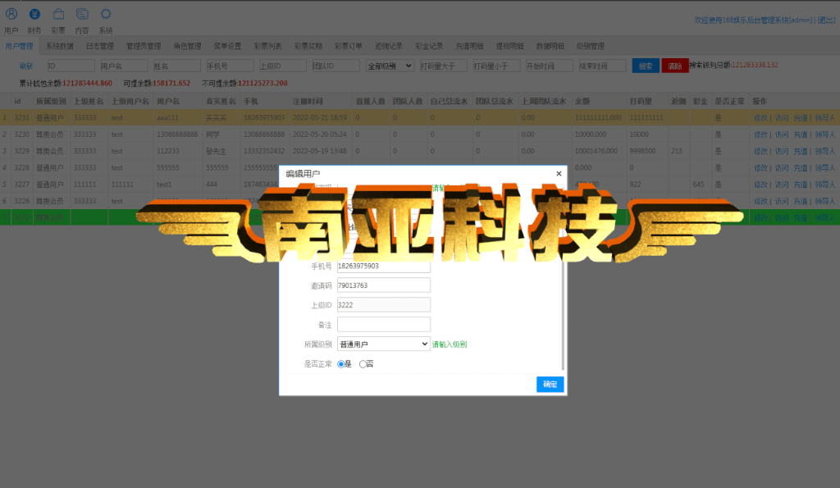The width and height of the screenshot is (840, 488).
Task: Open the 所属级别 普通用户 dropdown
Action: click(384, 344)
